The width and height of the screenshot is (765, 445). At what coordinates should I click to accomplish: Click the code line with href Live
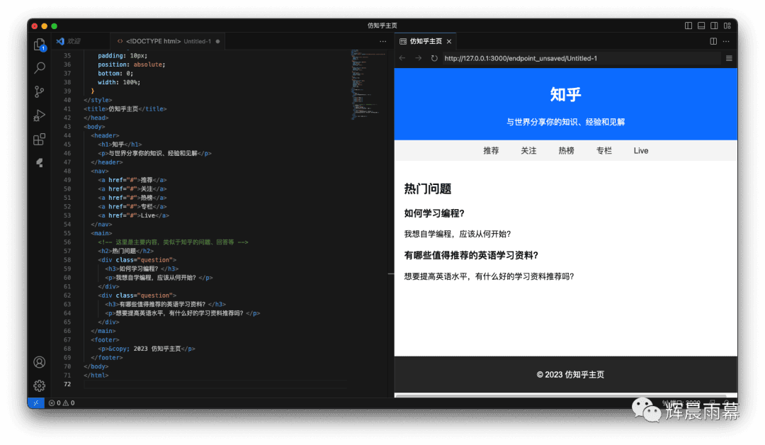coord(134,215)
